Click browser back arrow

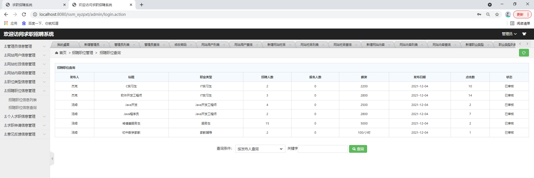[x=6, y=14]
